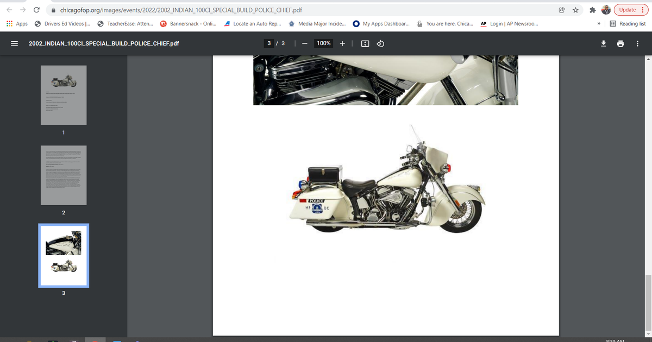Select page 3 thumbnail in sidebar

(x=64, y=255)
